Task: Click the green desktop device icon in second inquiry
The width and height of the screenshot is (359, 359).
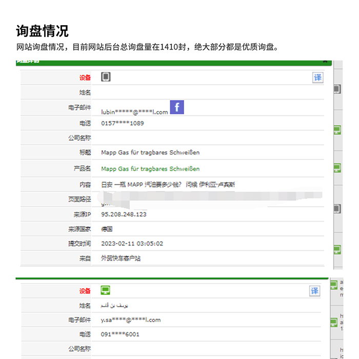Action: point(106,291)
